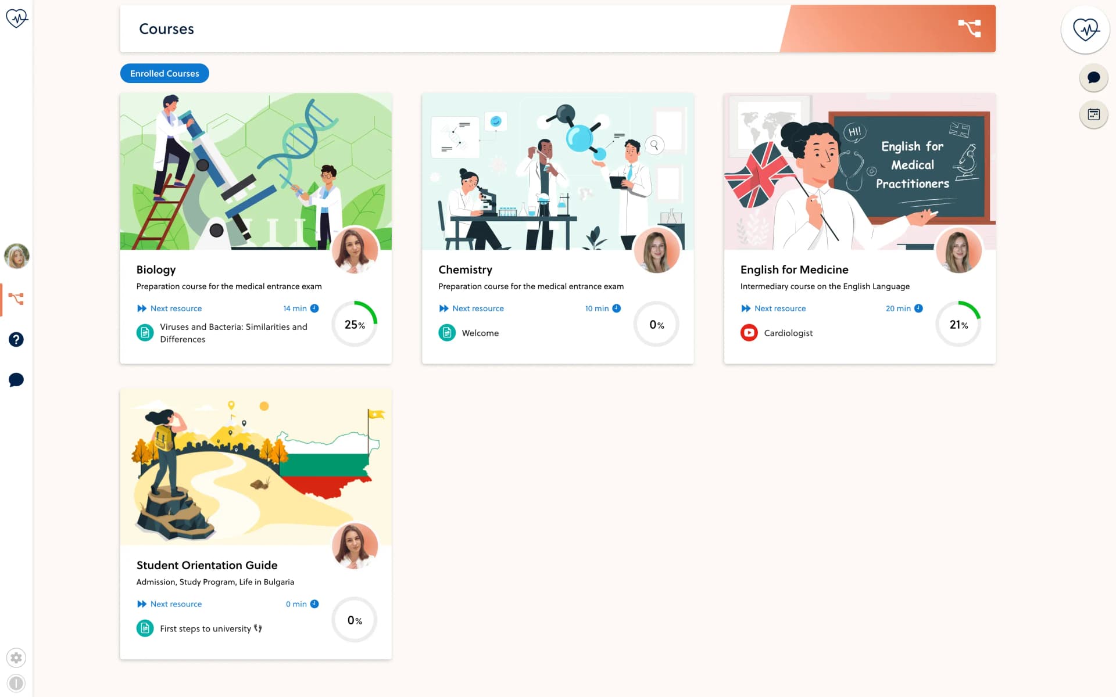The image size is (1116, 697).
Task: Click the question mark help icon
Action: [16, 339]
